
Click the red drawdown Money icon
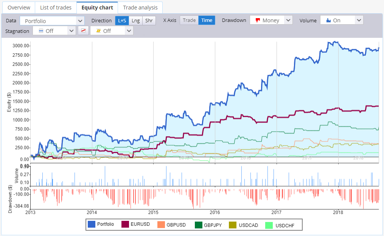257,20
